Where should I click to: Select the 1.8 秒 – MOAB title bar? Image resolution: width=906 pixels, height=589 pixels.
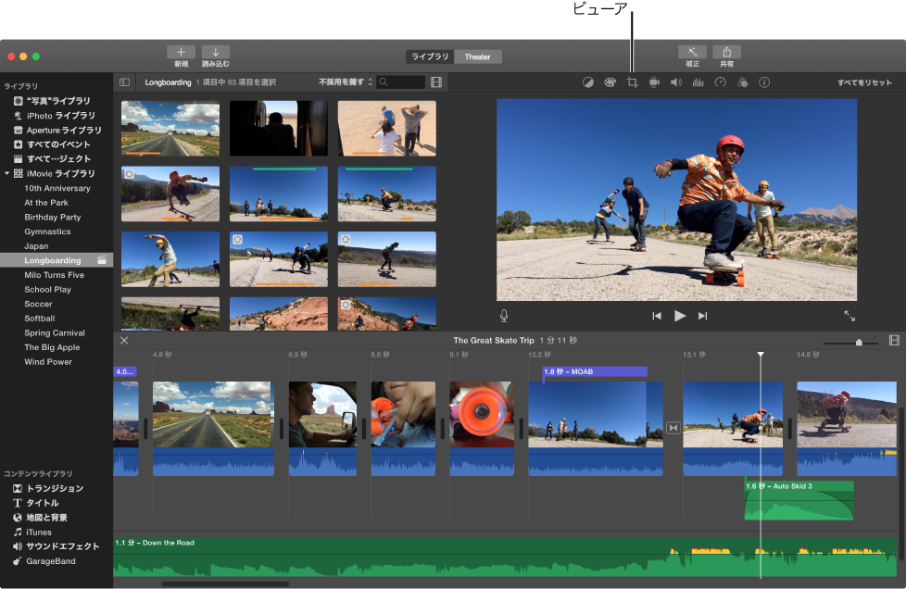coord(595,371)
